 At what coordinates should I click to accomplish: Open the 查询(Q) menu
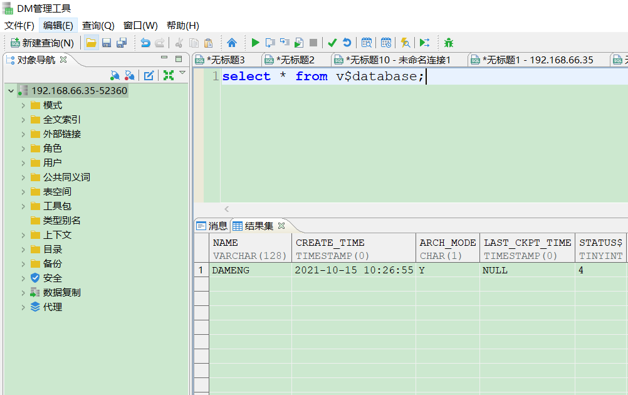(98, 25)
